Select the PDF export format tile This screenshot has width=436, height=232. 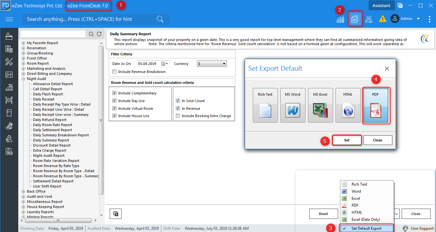click(x=376, y=105)
